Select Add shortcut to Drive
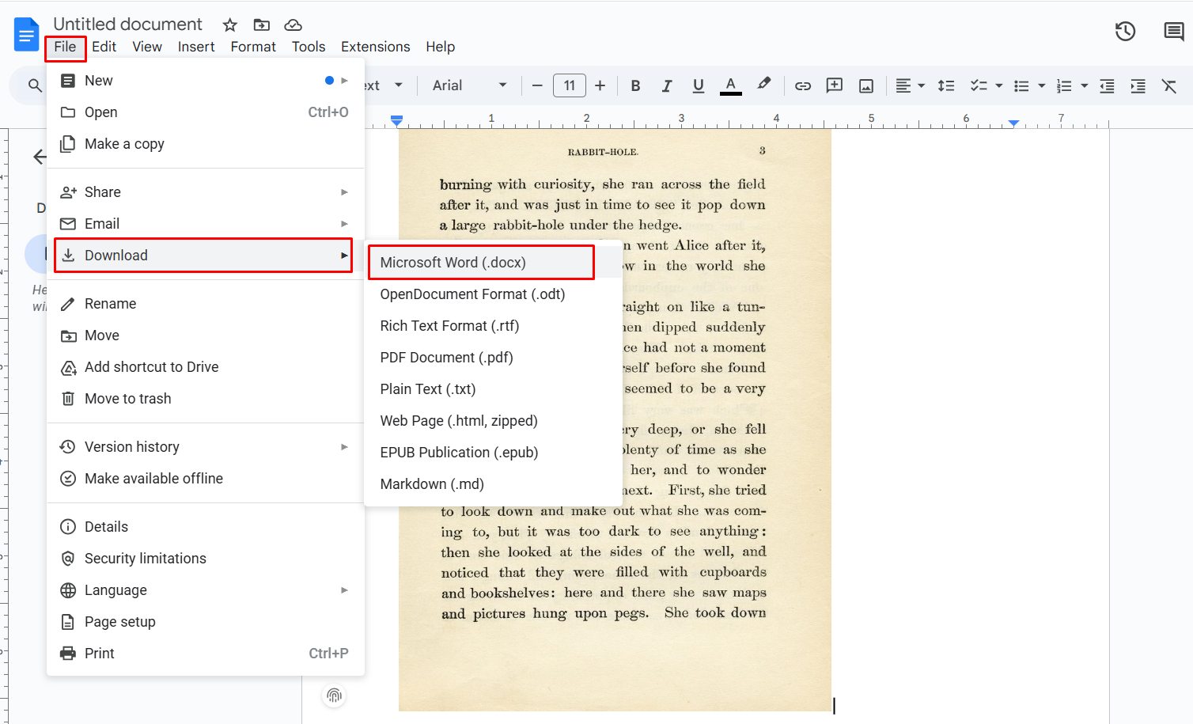 point(206,367)
